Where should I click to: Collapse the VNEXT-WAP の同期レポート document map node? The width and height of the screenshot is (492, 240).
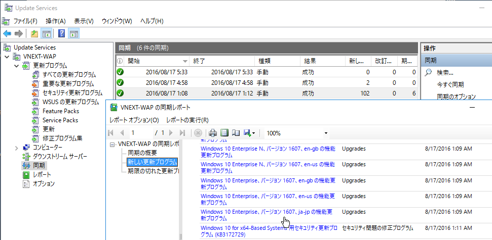(112, 145)
